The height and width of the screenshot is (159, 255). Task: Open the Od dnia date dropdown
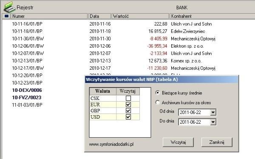[x=213, y=112]
